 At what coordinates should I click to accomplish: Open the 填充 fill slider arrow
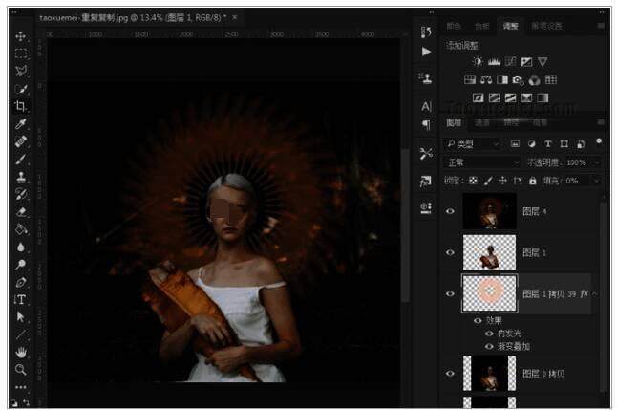596,181
